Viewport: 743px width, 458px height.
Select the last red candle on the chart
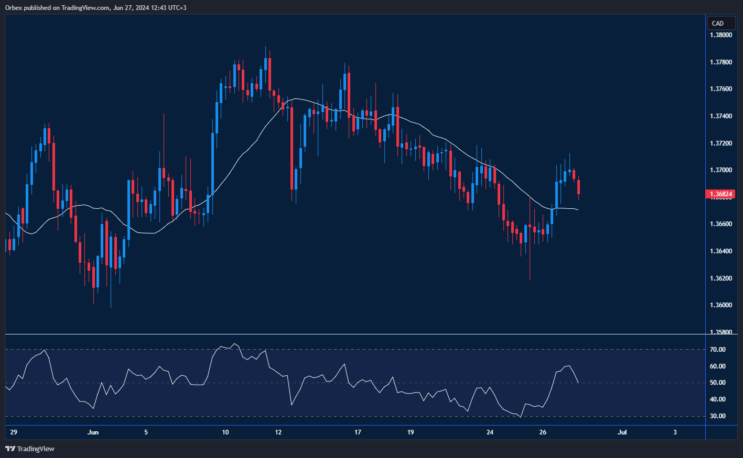[x=578, y=187]
